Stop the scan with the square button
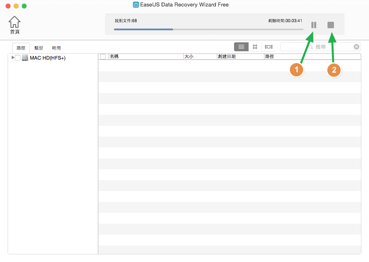 click(x=331, y=25)
